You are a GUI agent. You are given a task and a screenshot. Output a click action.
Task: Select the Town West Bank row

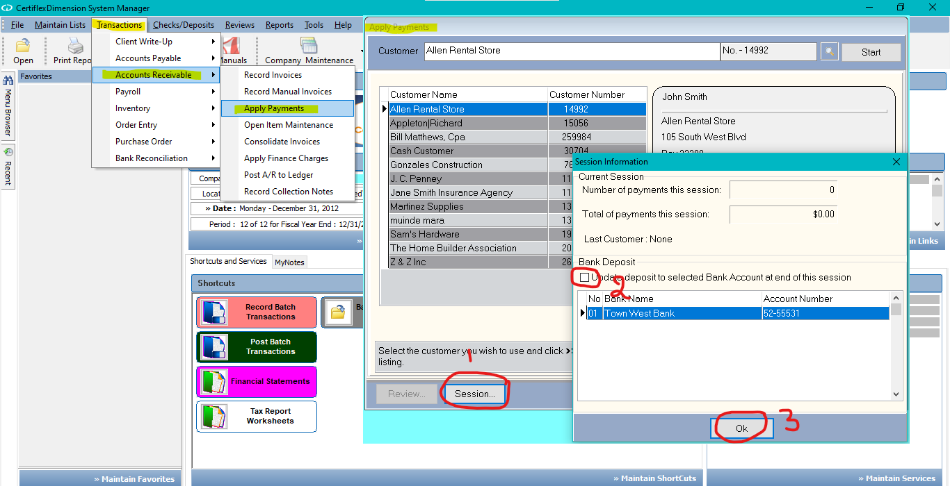[738, 313]
